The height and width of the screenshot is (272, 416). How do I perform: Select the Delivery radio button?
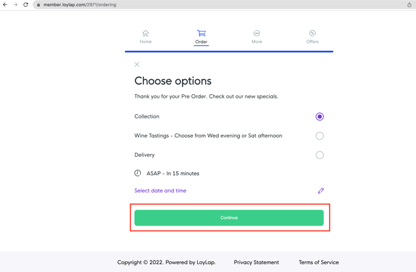[319, 155]
